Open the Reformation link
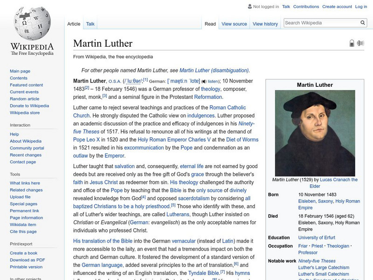The image size is (373, 280). coord(208,97)
